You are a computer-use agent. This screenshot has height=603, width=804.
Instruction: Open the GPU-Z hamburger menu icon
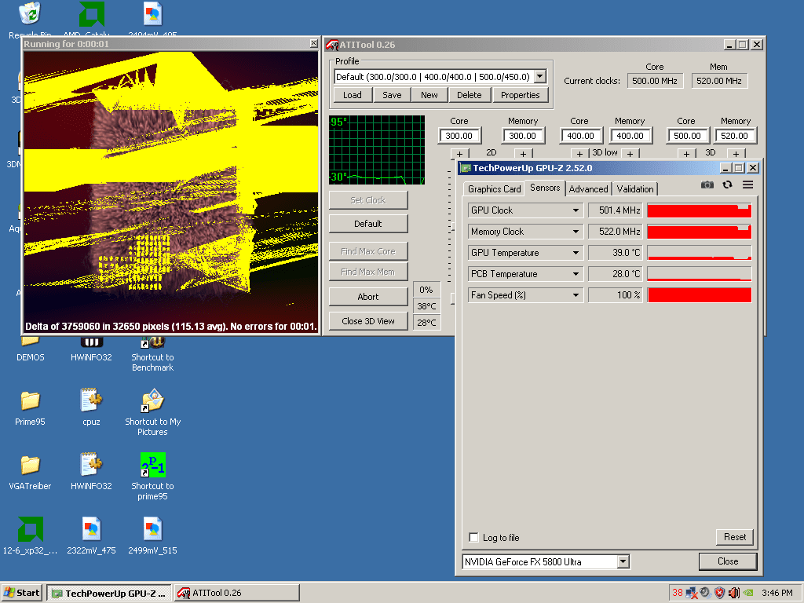[x=747, y=185]
